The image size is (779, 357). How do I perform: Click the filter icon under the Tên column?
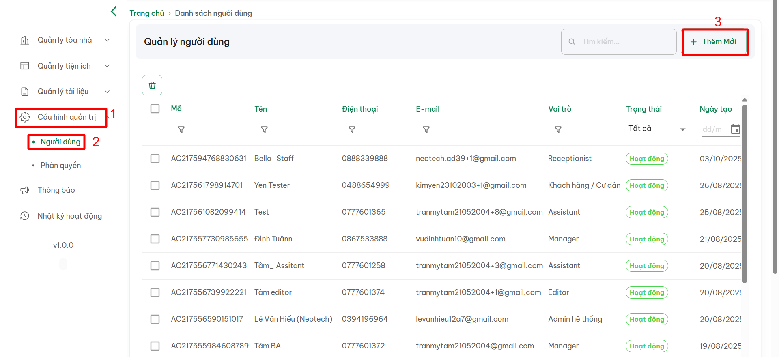(264, 129)
